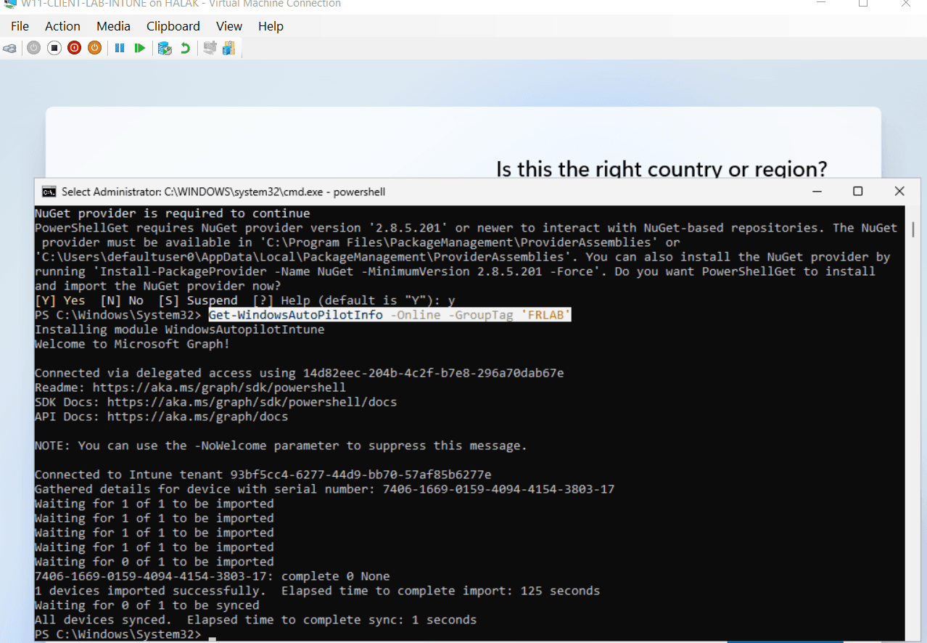This screenshot has width=927, height=643.
Task: Pause the virtual machine
Action: click(120, 48)
